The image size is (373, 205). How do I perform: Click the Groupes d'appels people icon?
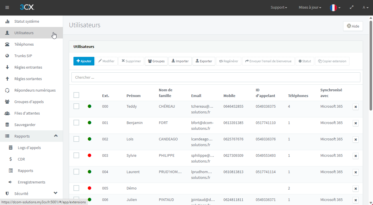[7, 102]
